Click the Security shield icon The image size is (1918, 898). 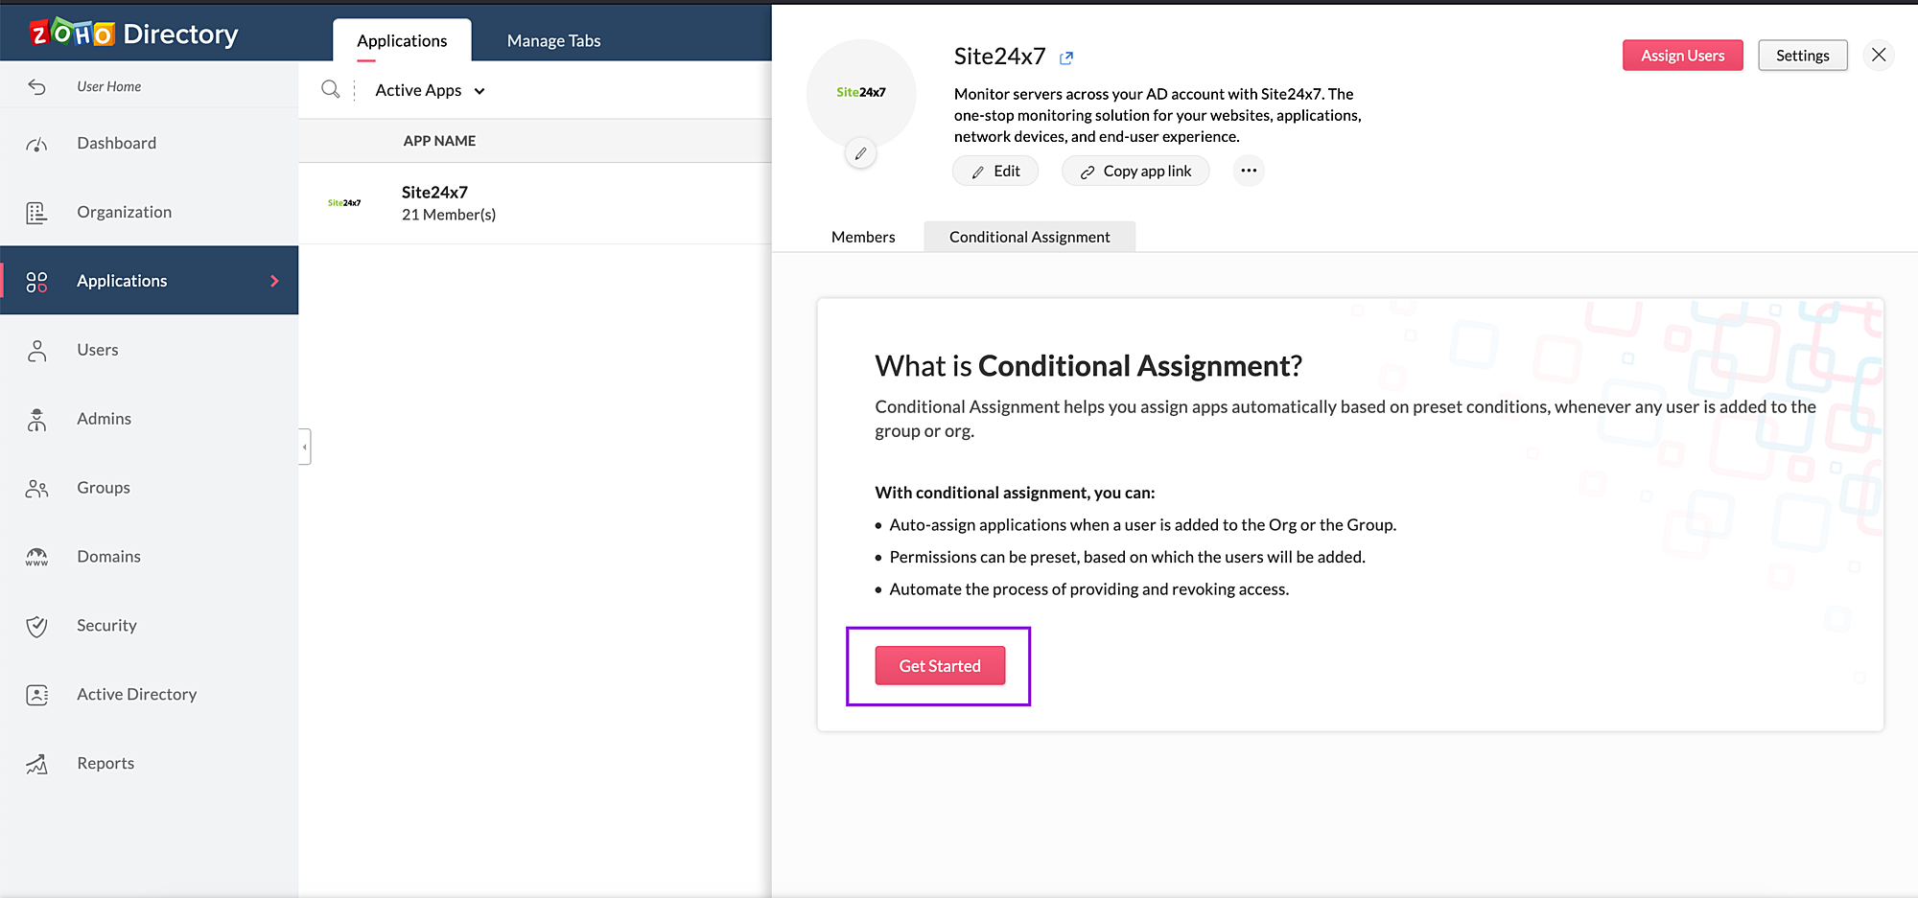36,626
